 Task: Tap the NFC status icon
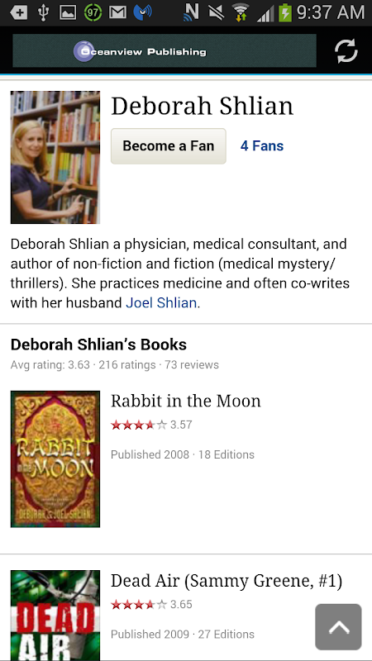click(x=191, y=12)
